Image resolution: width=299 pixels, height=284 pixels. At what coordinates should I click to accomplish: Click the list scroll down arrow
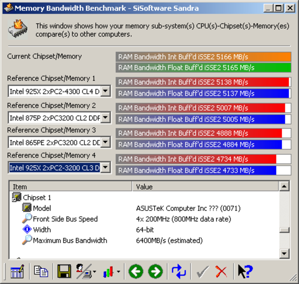[x=284, y=254]
